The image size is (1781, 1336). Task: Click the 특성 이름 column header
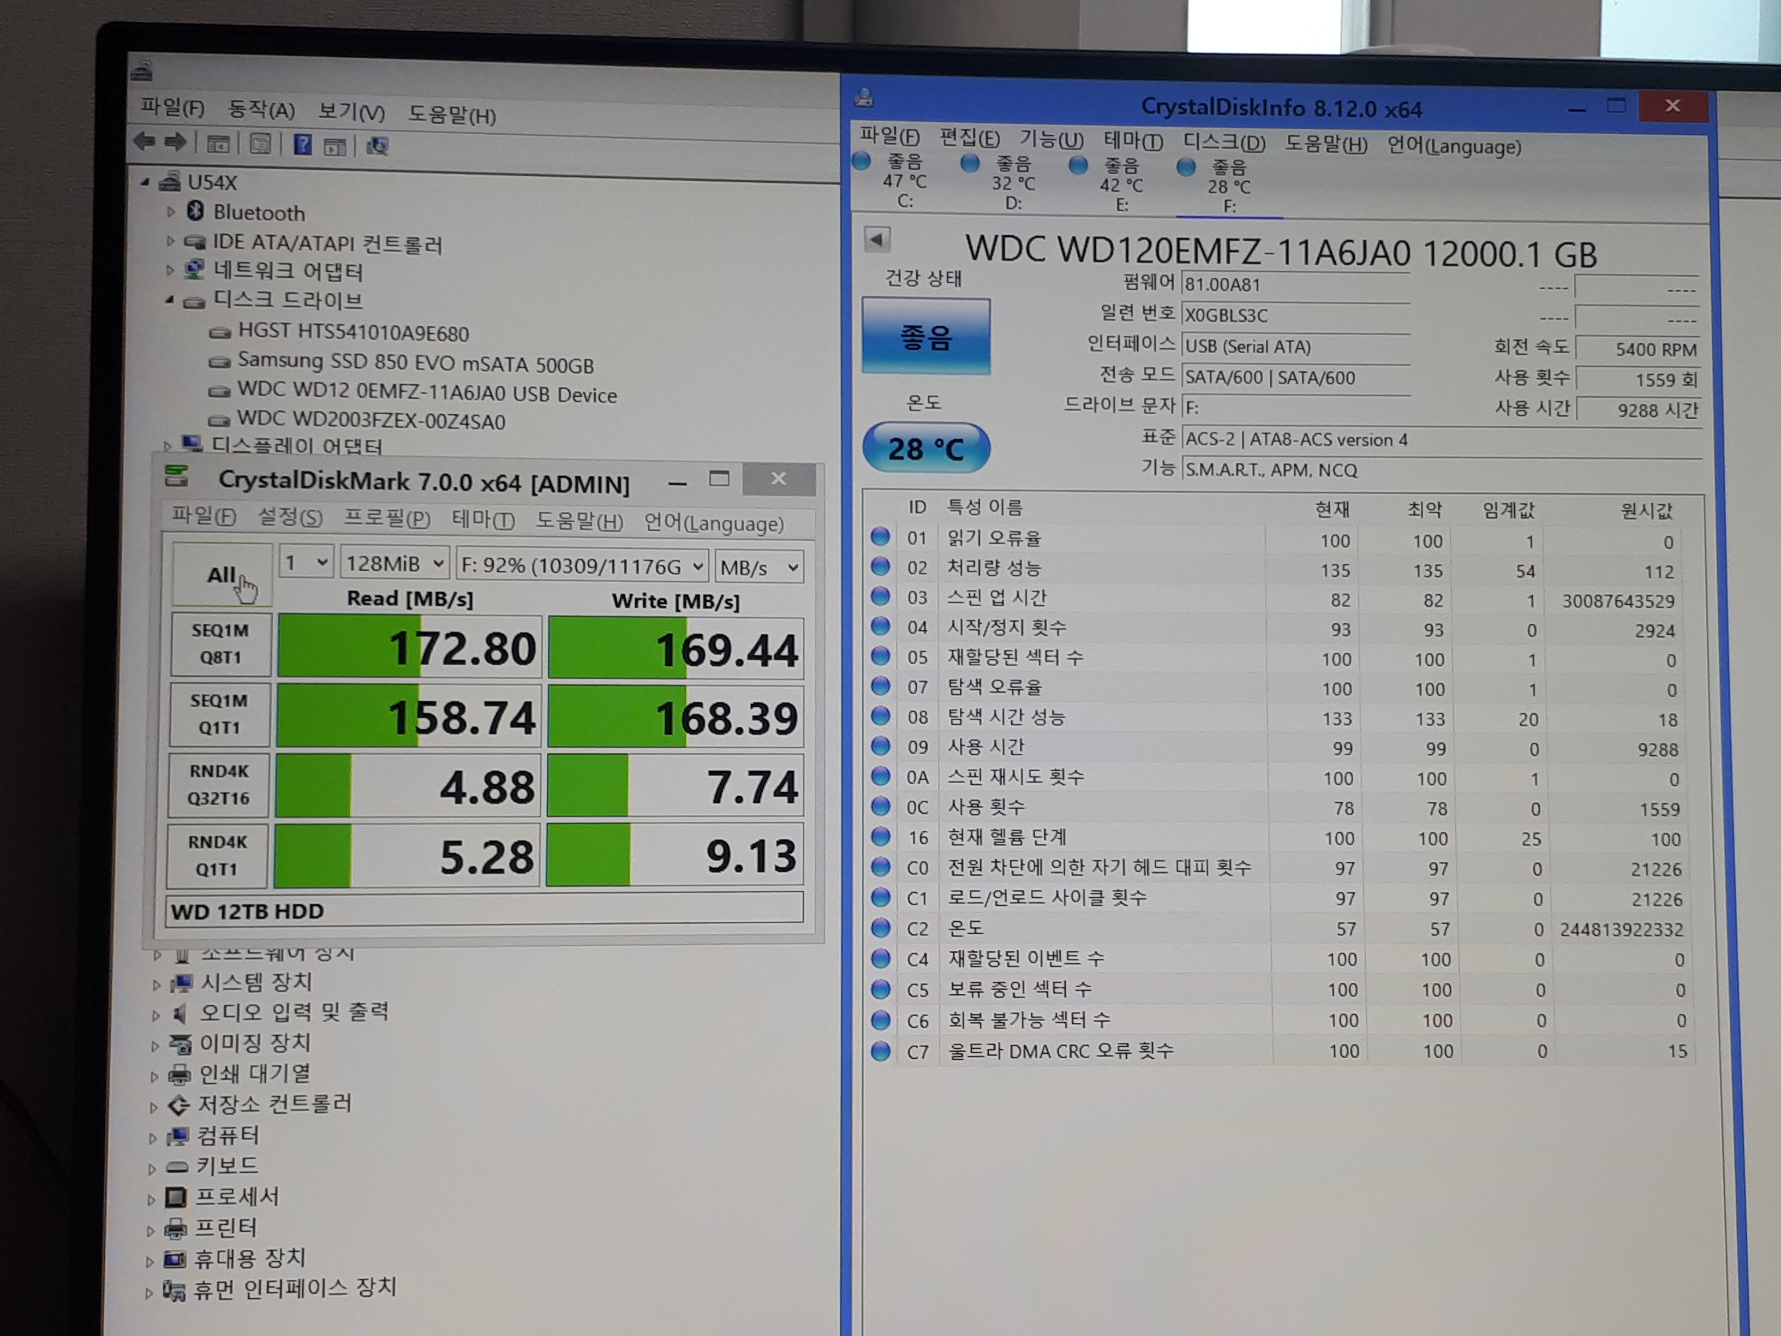click(x=985, y=506)
